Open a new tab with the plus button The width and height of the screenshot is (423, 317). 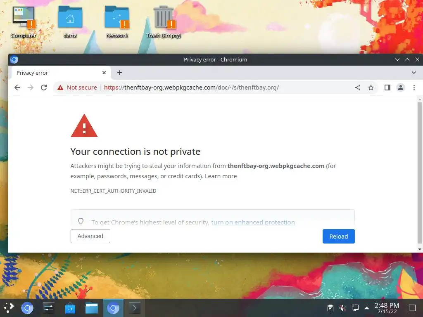tap(120, 73)
